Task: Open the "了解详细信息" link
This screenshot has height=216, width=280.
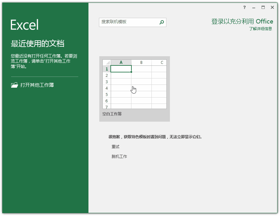Action: (x=261, y=29)
